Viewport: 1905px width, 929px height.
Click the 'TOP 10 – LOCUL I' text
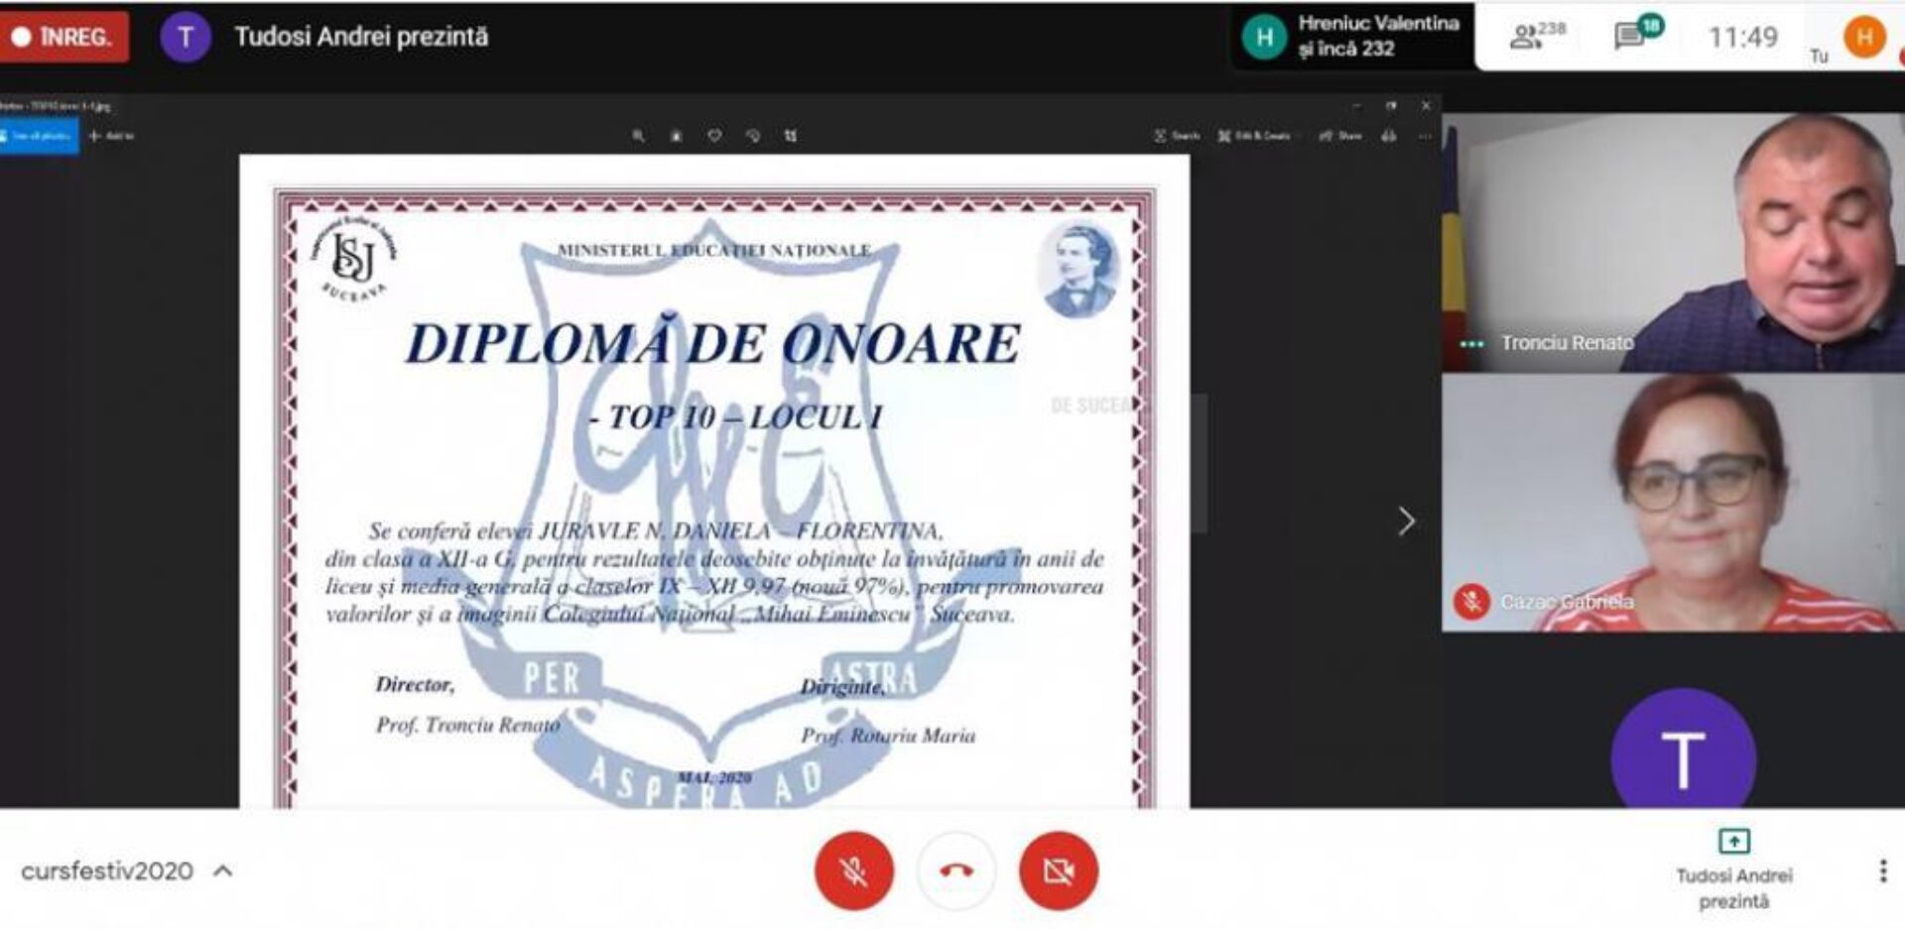coord(735,417)
